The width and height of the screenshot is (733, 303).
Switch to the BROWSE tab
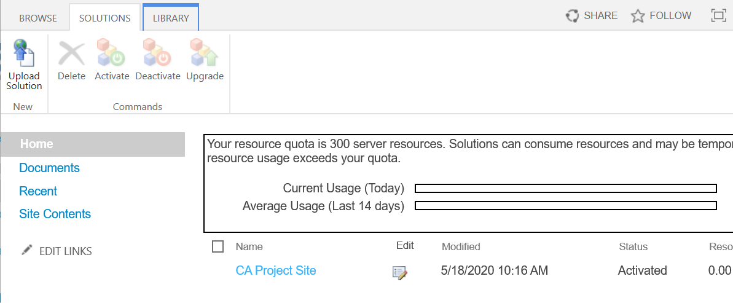pyautogui.click(x=38, y=18)
